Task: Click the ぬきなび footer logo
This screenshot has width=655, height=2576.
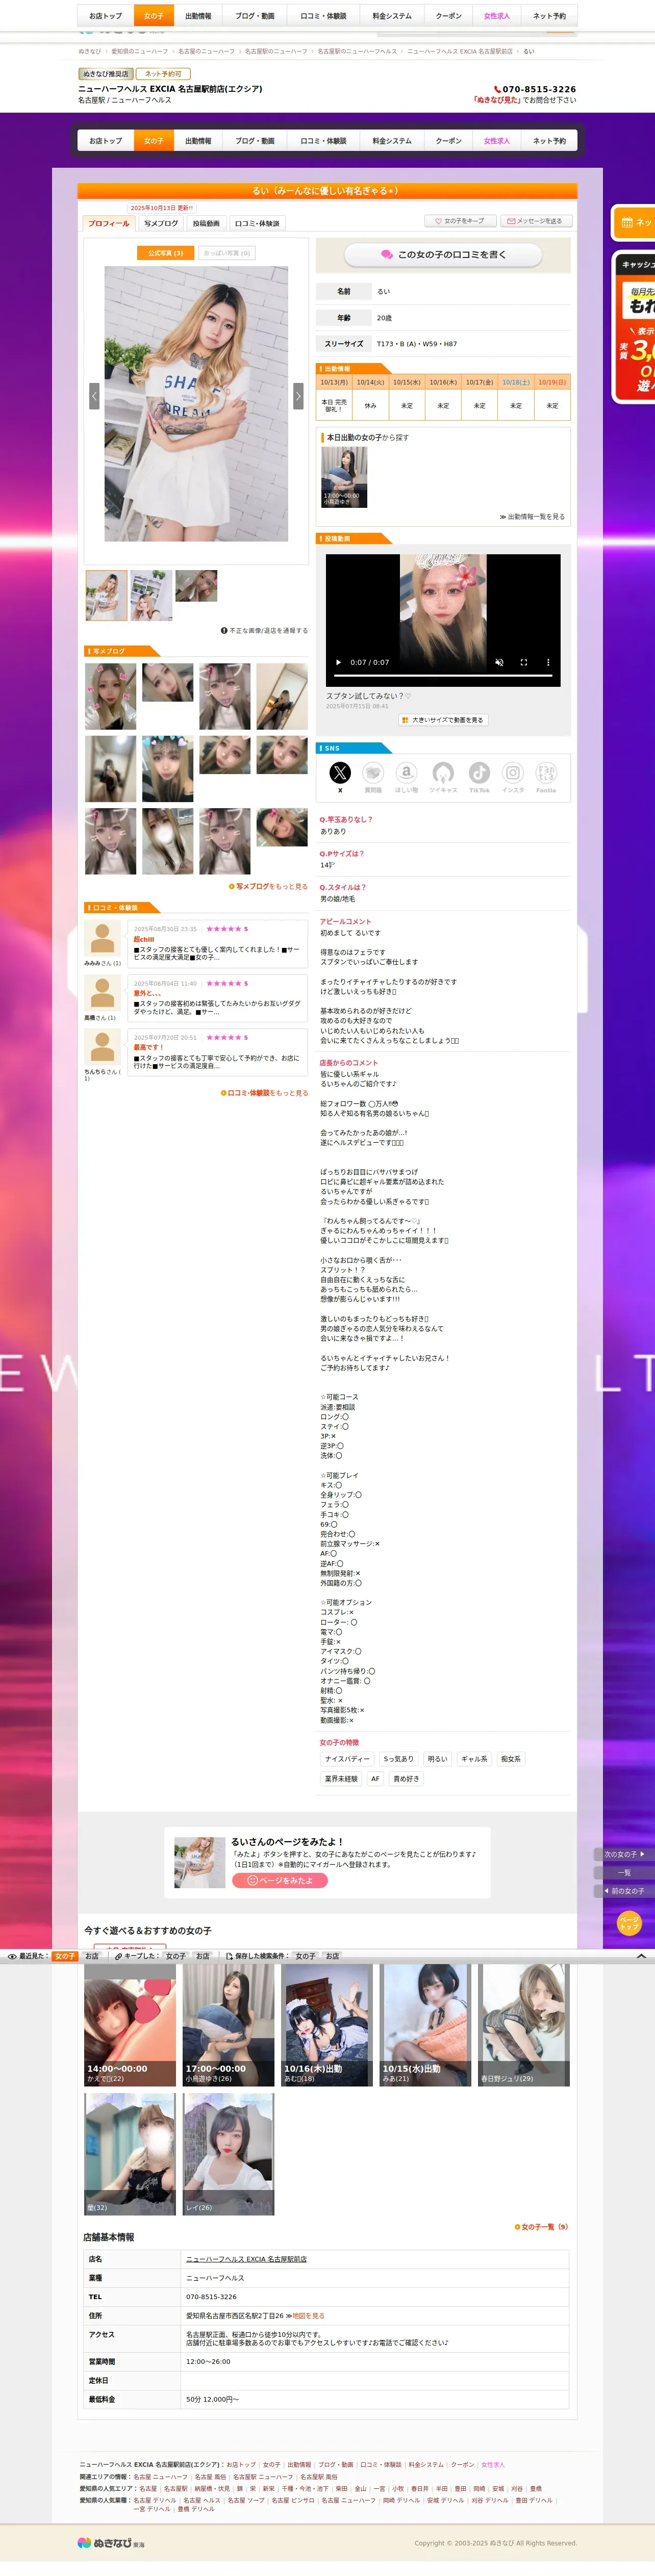Action: (111, 2543)
